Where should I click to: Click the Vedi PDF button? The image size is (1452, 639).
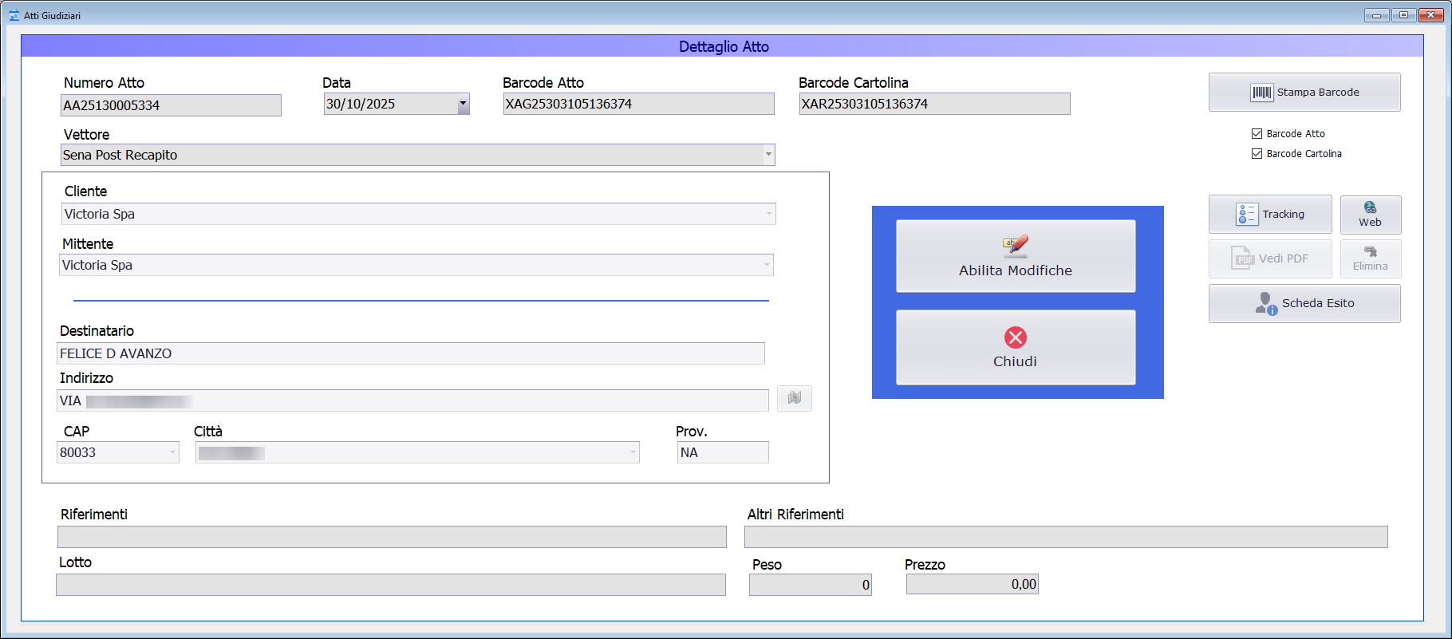click(1269, 258)
